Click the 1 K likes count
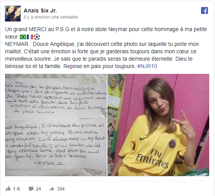This screenshot has width=215, height=196. 17,189
